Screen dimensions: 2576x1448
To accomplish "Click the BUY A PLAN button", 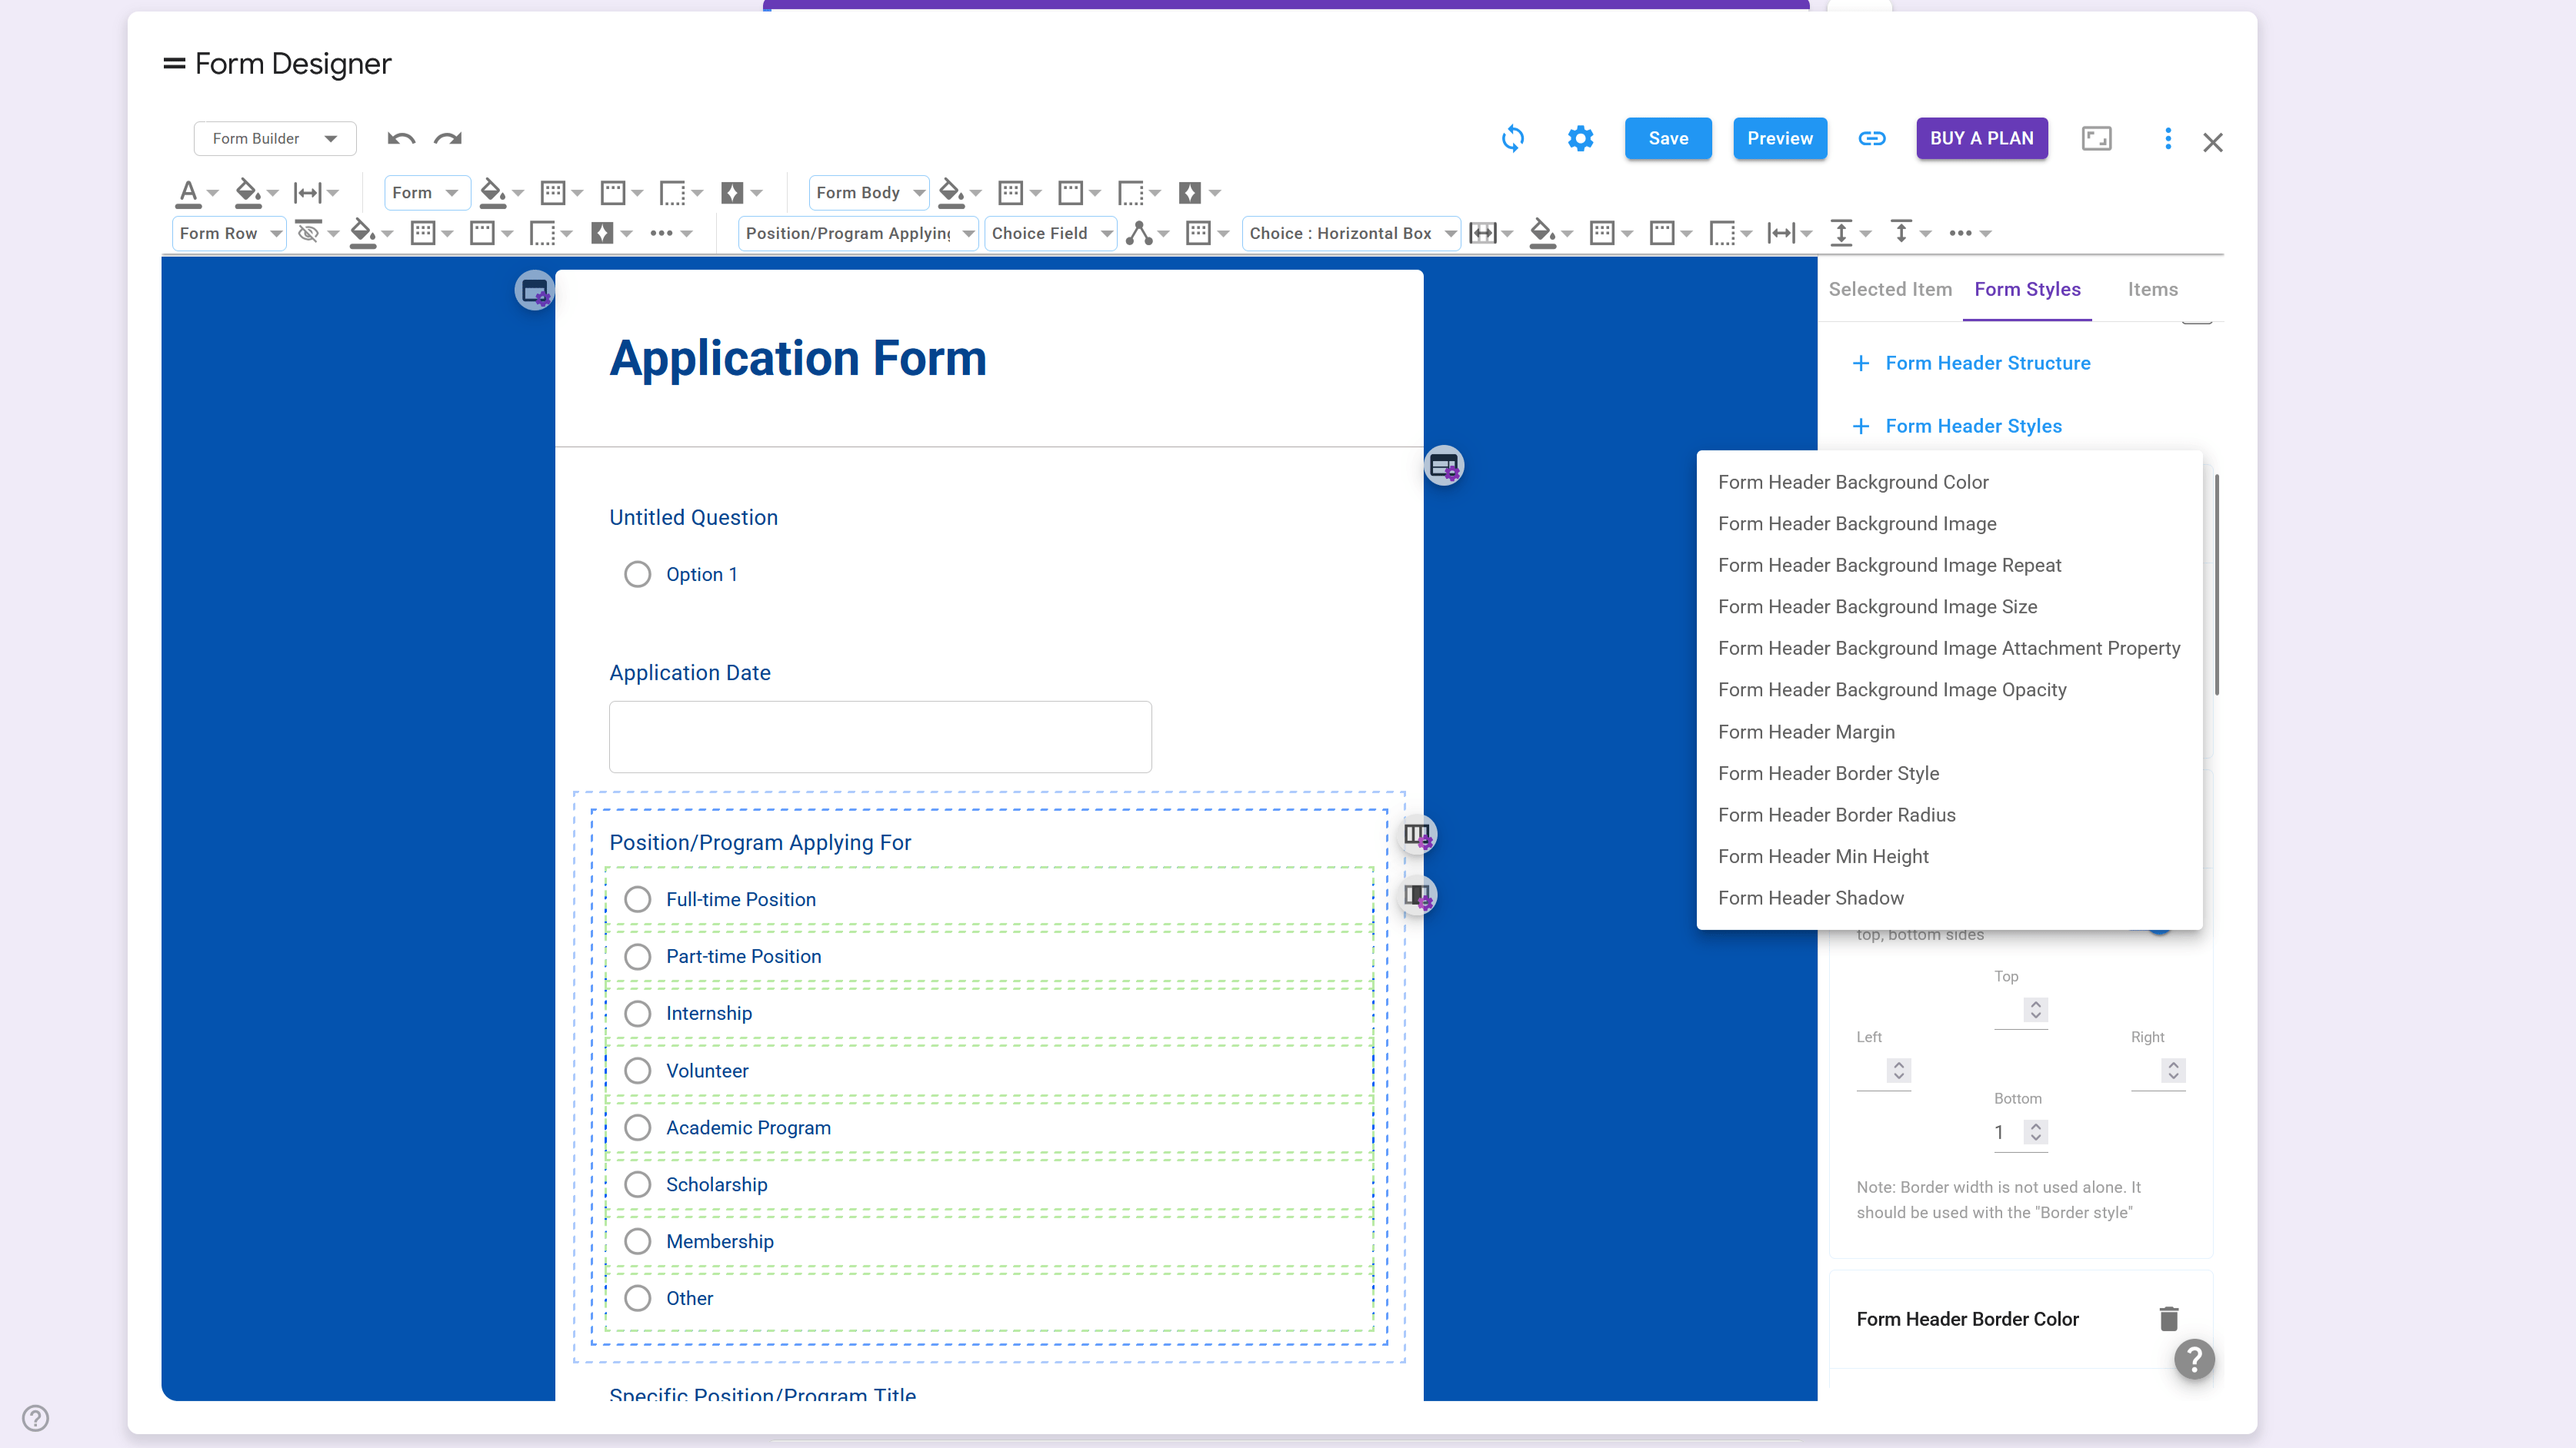I will pyautogui.click(x=1981, y=139).
